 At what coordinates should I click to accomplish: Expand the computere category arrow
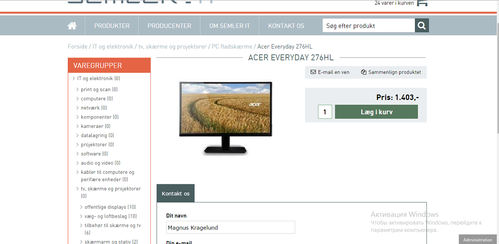coord(78,98)
